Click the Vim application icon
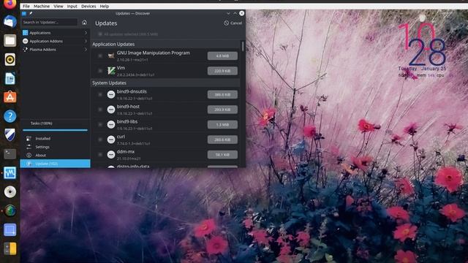 (x=111, y=71)
